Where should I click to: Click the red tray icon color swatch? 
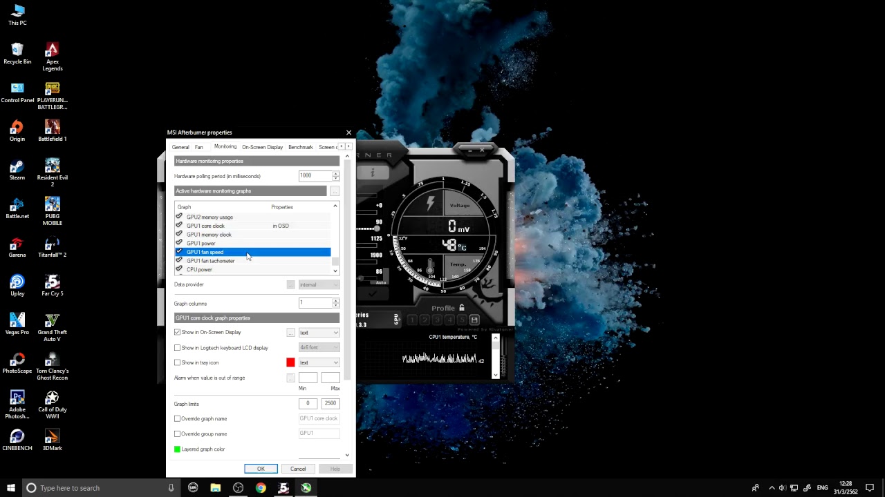tap(290, 362)
